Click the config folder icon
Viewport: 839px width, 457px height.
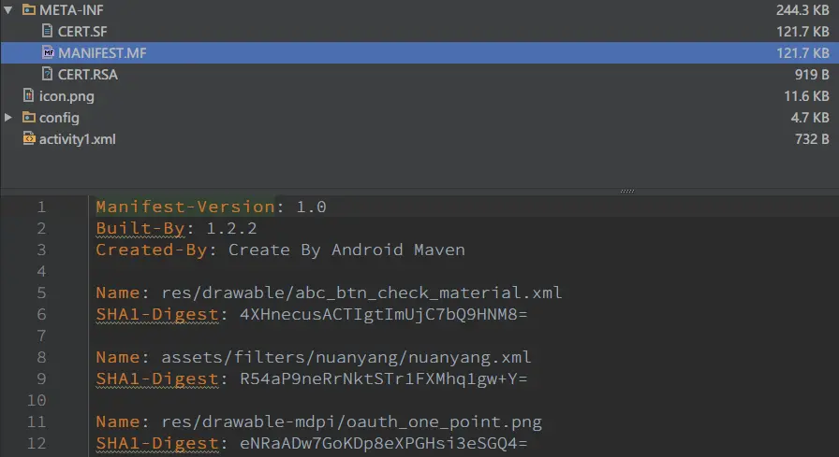[x=29, y=117]
